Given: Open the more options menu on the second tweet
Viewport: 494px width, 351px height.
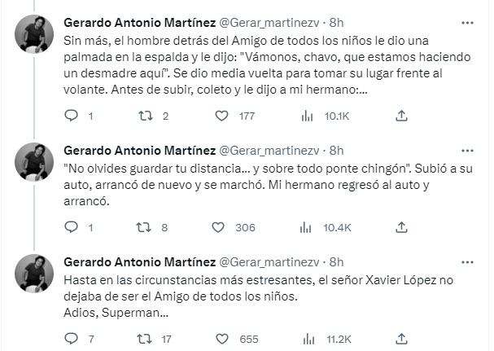Looking at the screenshot, I should (x=467, y=151).
